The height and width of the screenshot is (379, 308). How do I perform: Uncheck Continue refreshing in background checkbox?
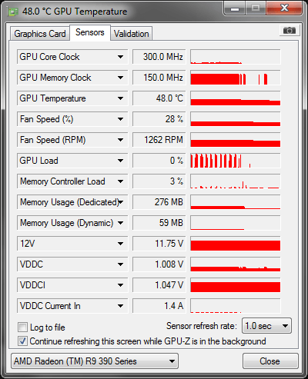point(22,341)
